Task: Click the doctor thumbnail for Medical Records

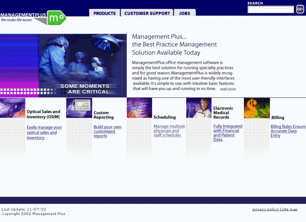Action: click(x=199, y=108)
